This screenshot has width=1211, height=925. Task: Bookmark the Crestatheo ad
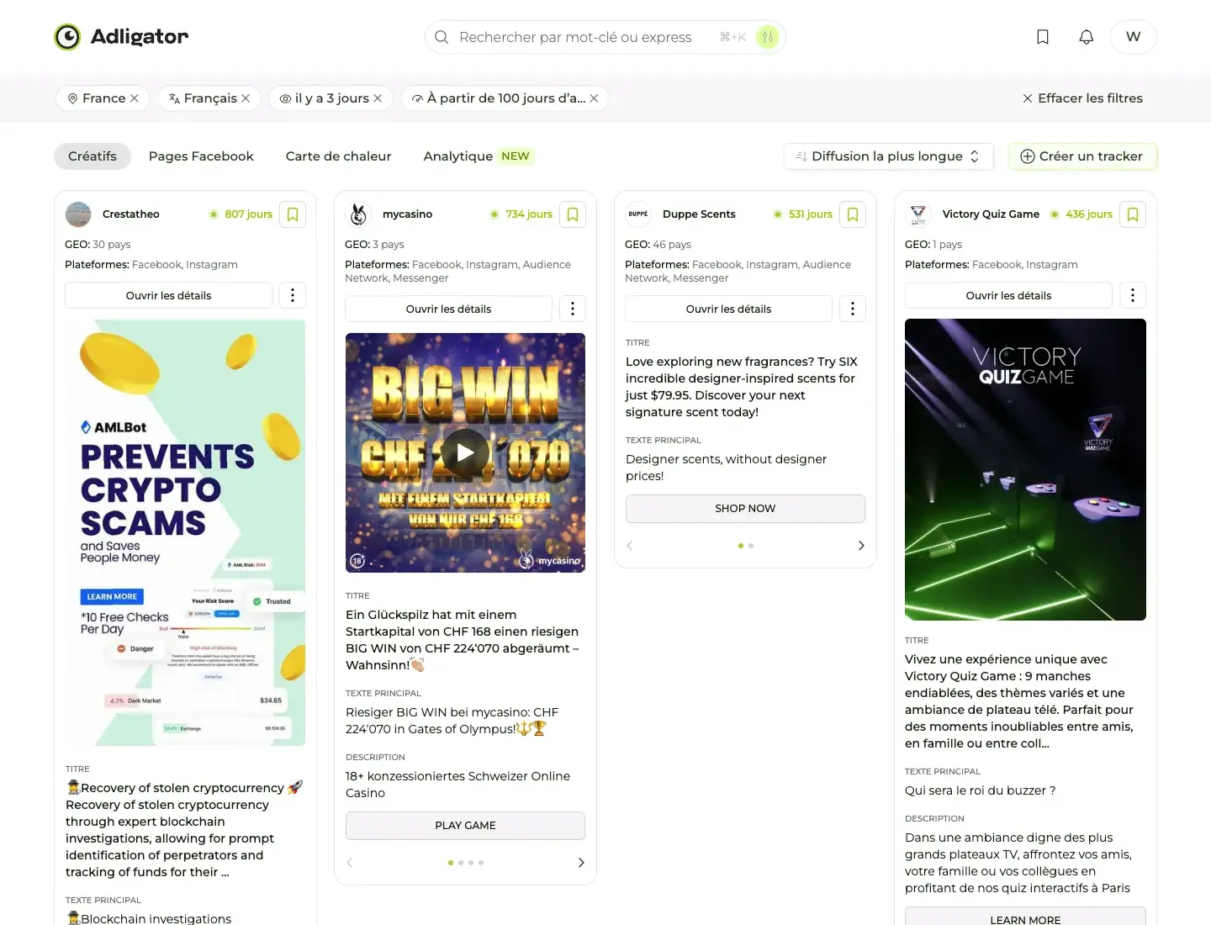(293, 214)
